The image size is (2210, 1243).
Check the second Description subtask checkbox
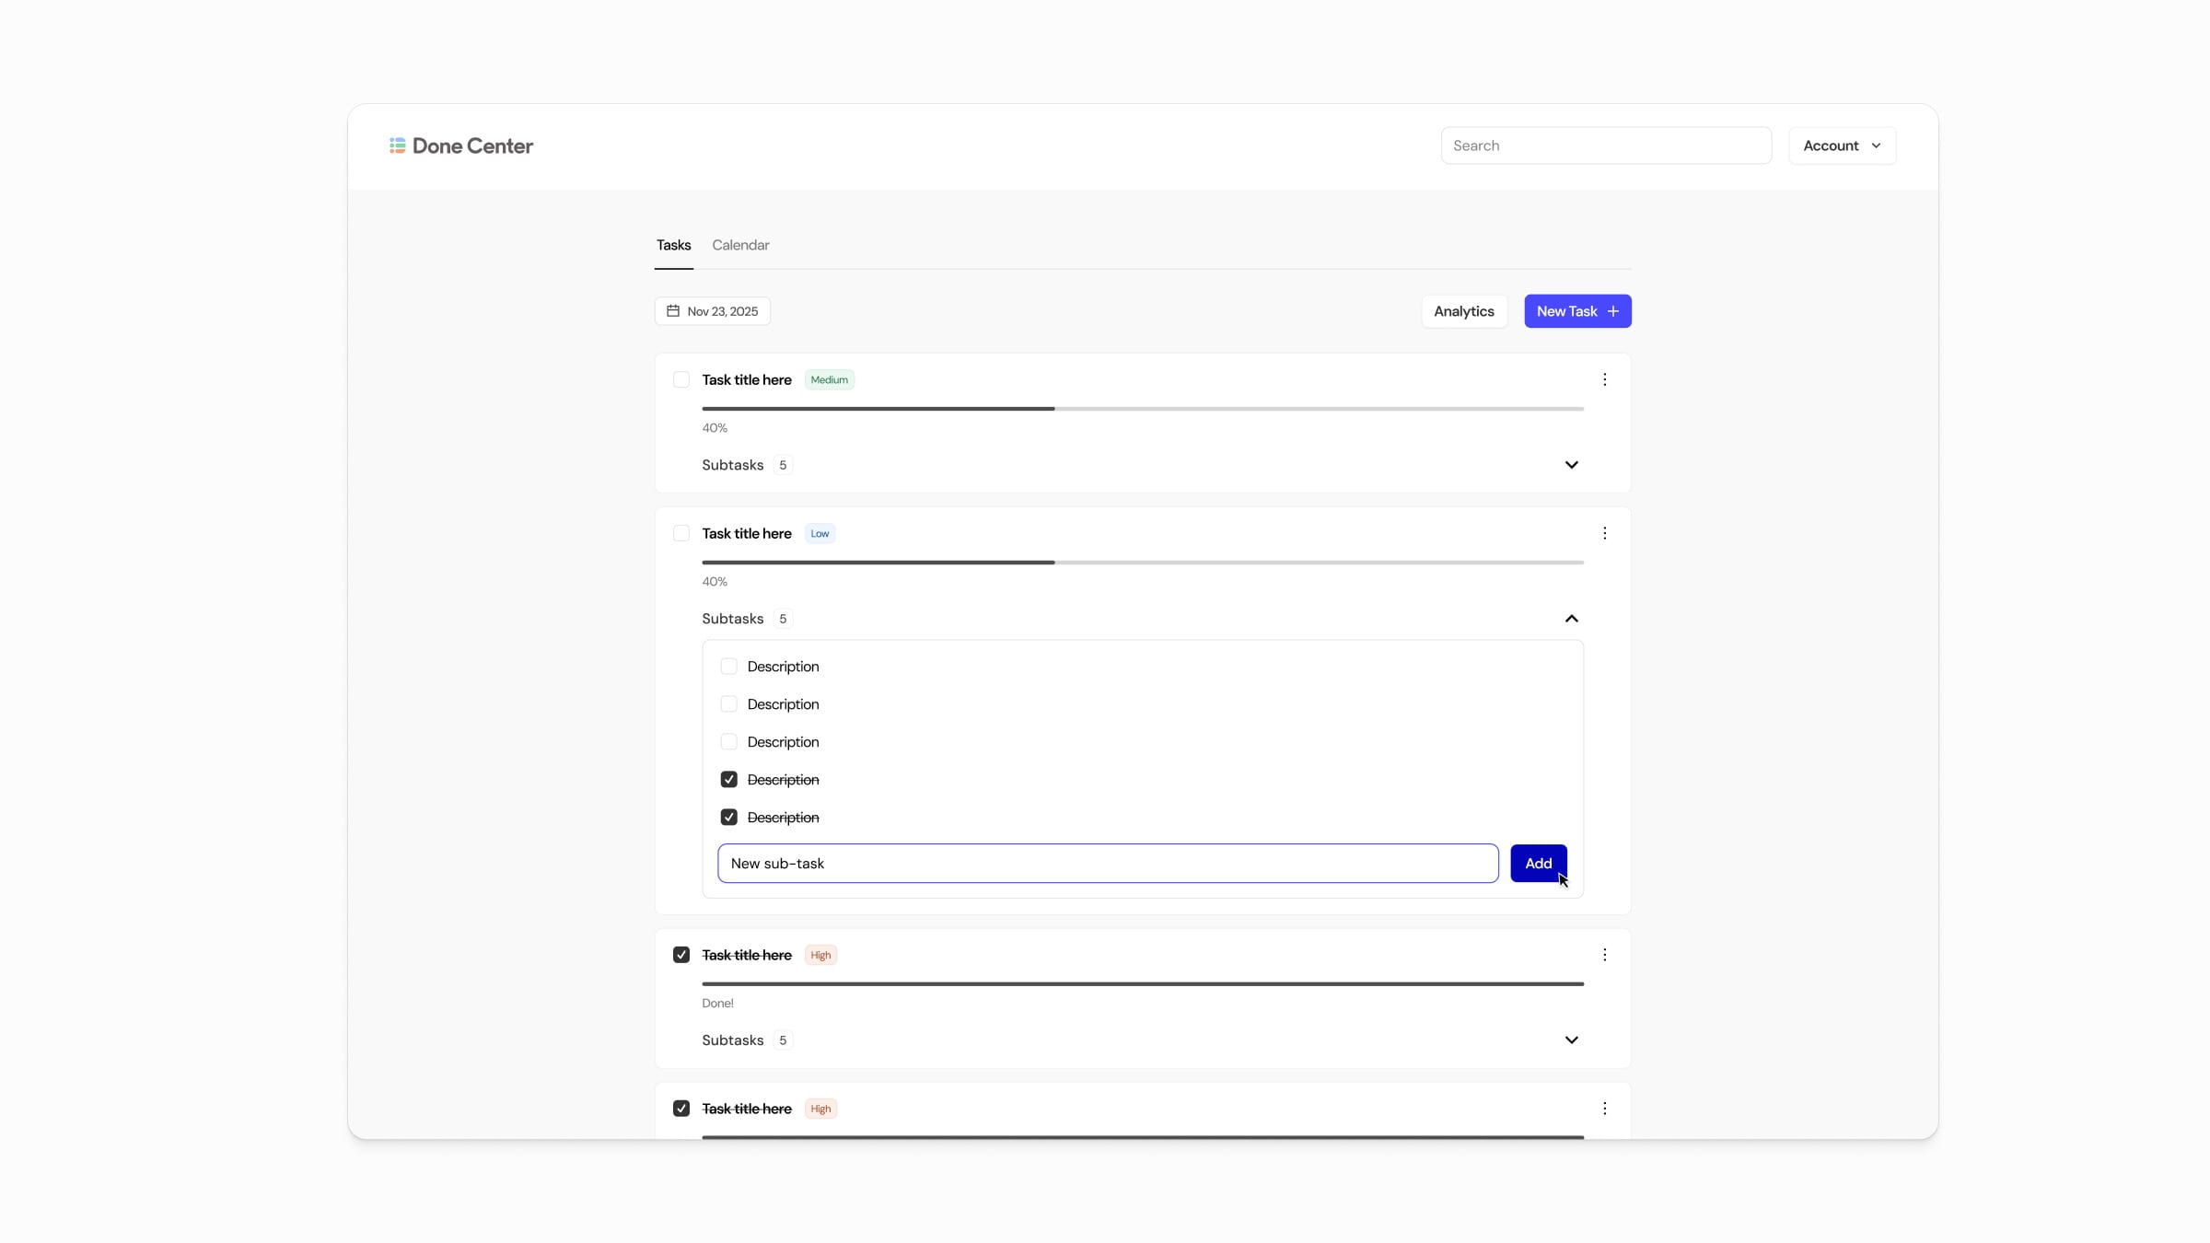click(x=728, y=704)
